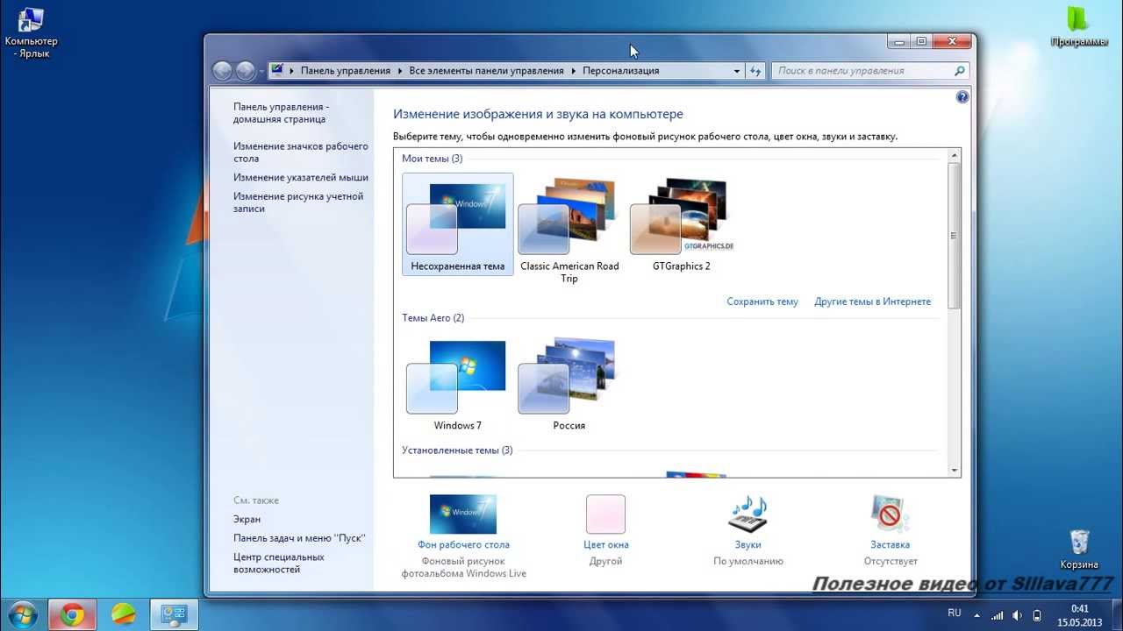Apply the Россия Aero theme
Screen dimensions: 1123x631
pyautogui.click(x=569, y=384)
